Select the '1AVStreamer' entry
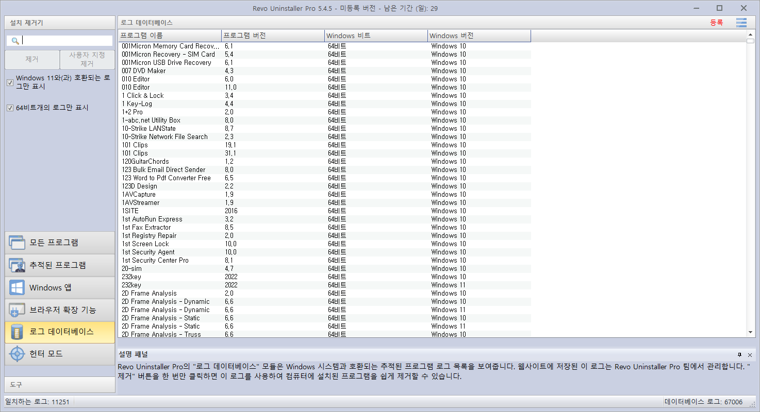 (x=324, y=203)
